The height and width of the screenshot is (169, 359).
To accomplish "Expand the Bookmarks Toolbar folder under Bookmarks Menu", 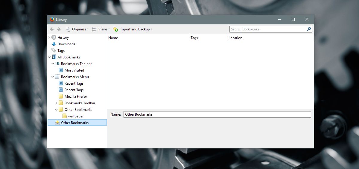I will 57,103.
